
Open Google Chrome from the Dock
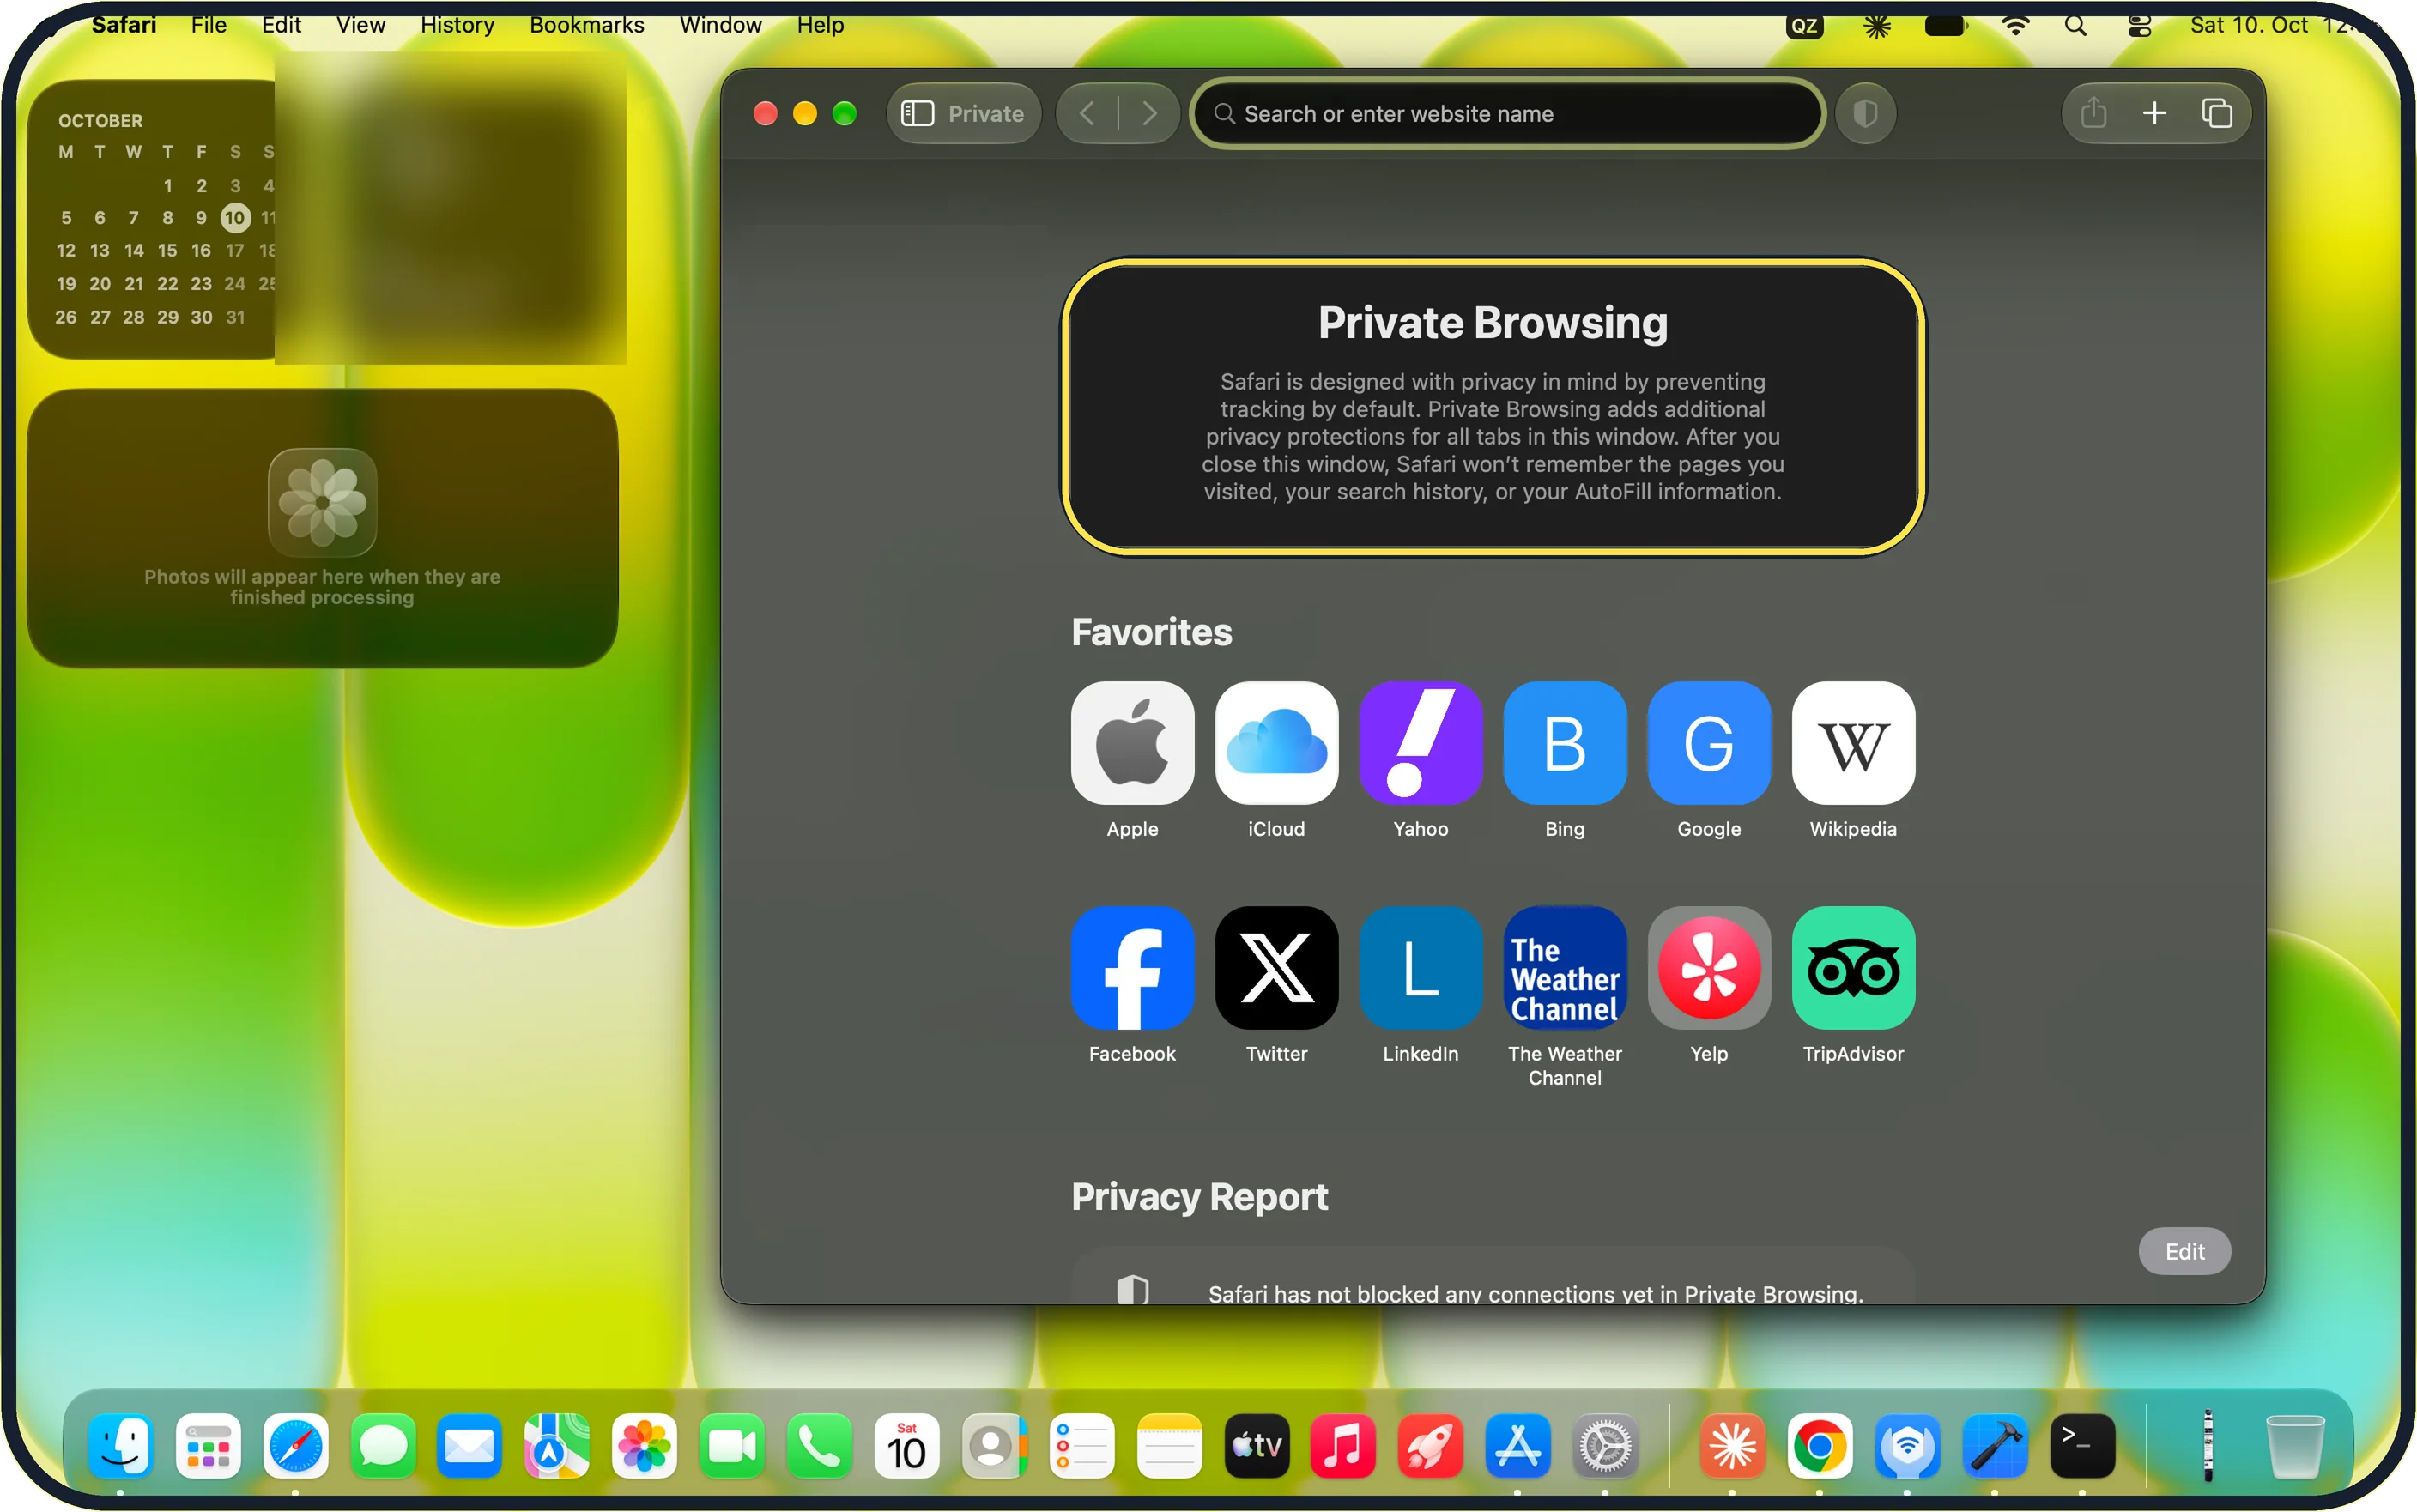[x=1819, y=1446]
